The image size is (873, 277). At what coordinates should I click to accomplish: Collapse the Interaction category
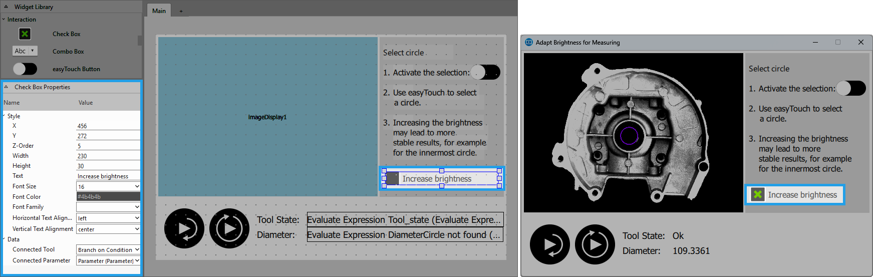tap(4, 19)
